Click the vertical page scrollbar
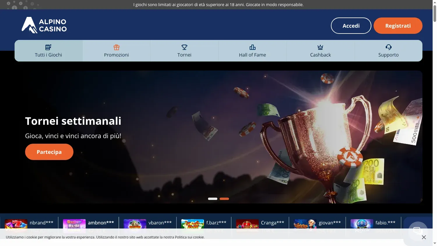Viewport: 437px width, 246px height. point(435,13)
